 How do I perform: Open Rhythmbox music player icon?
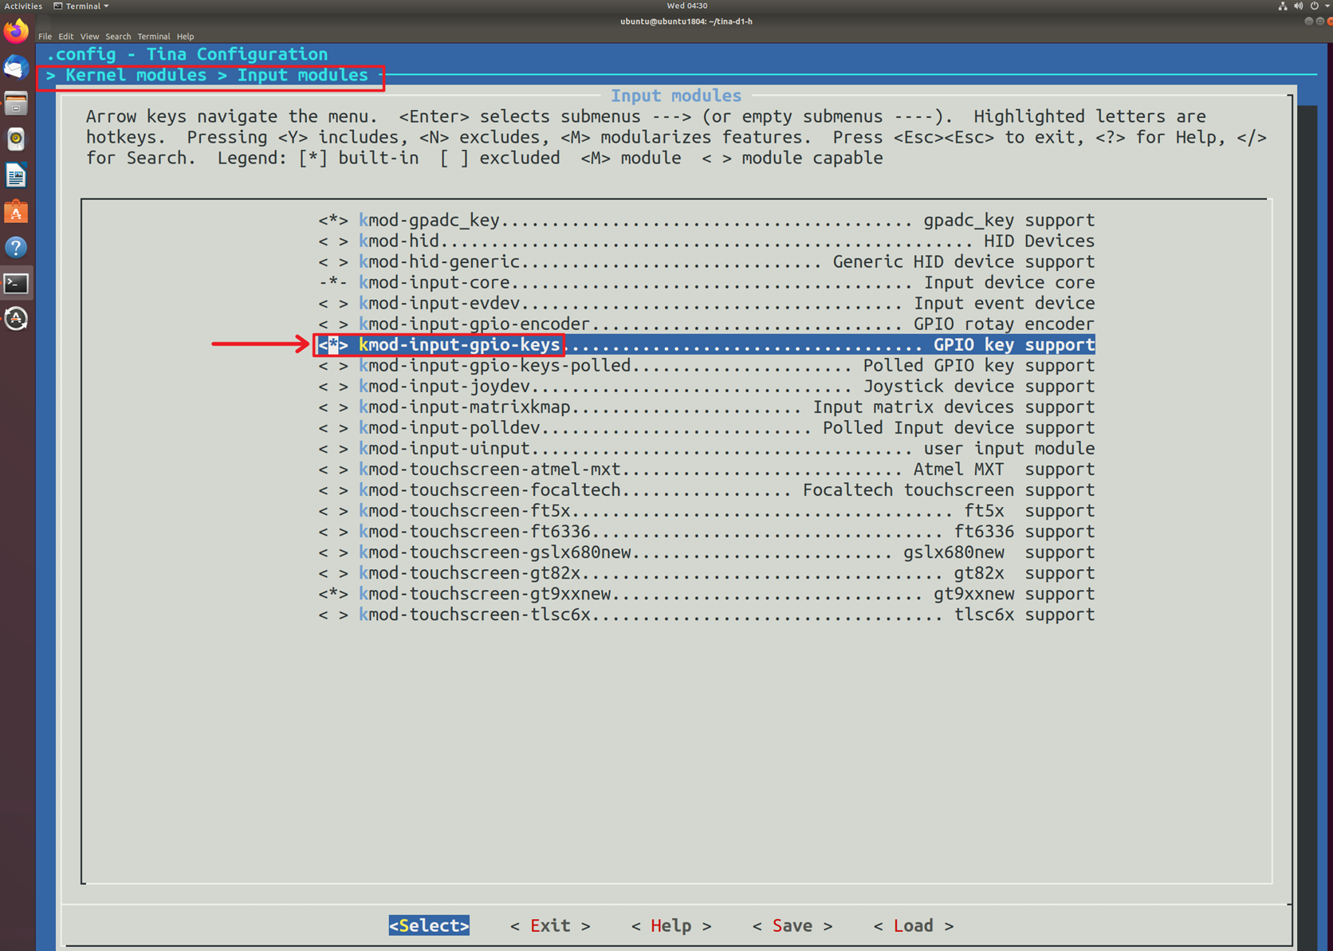tap(16, 140)
